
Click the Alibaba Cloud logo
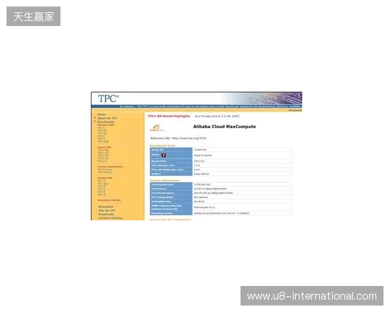(157, 128)
